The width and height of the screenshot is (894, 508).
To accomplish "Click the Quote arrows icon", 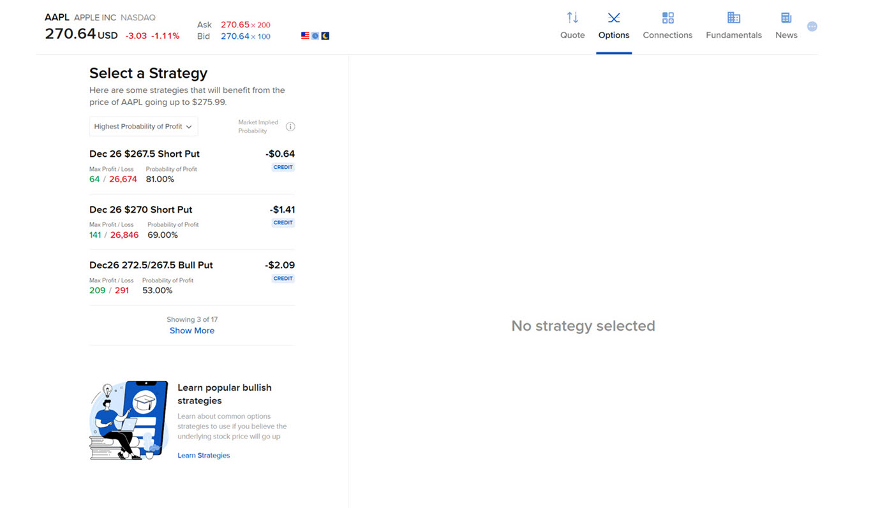I will [x=572, y=17].
